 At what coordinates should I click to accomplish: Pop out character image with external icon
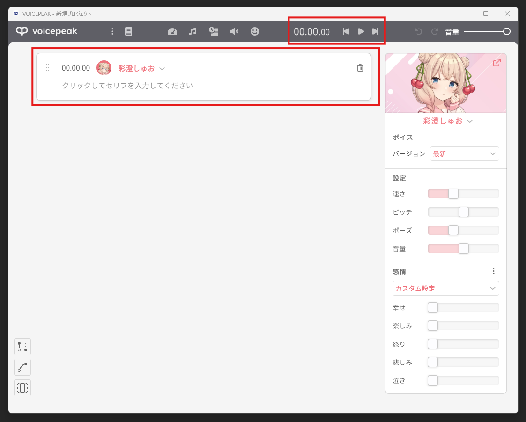point(497,63)
